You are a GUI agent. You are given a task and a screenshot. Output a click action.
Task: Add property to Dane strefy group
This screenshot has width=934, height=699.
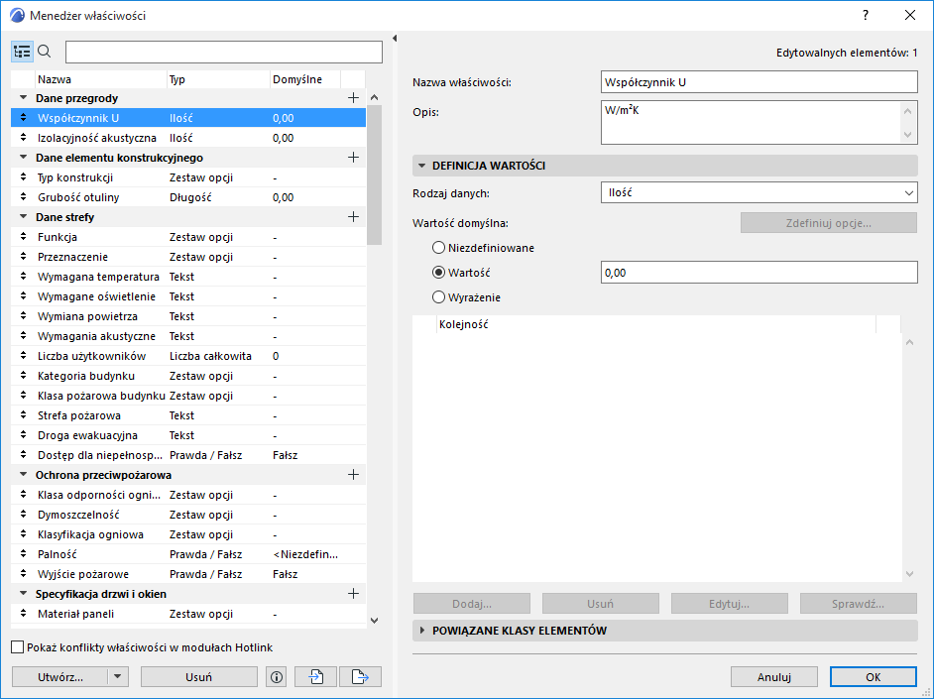(353, 217)
